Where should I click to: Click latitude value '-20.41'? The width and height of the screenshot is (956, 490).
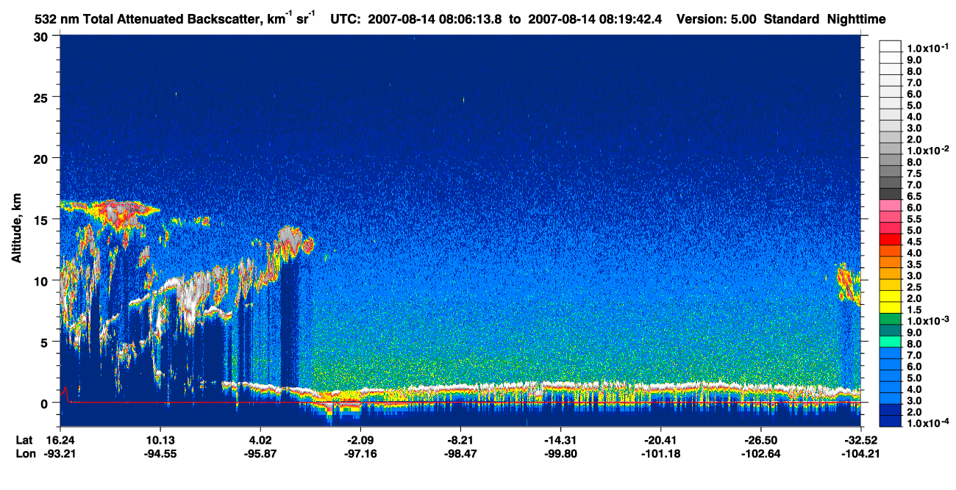[661, 439]
